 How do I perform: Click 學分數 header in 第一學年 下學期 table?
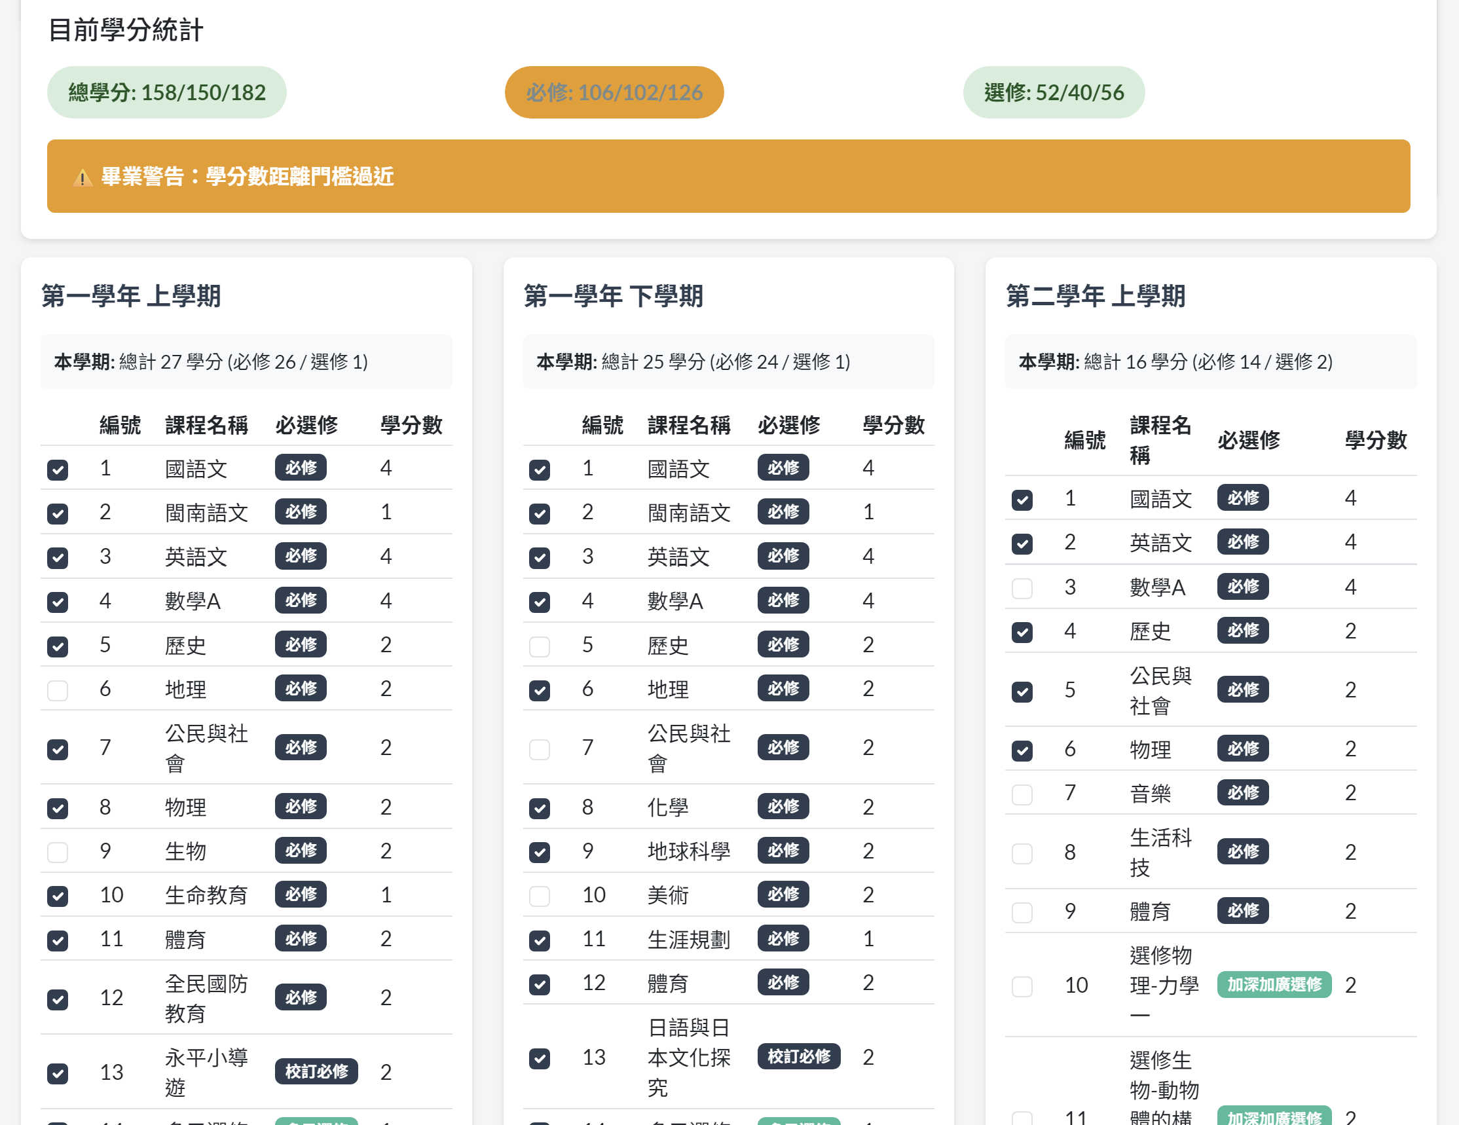click(x=893, y=425)
